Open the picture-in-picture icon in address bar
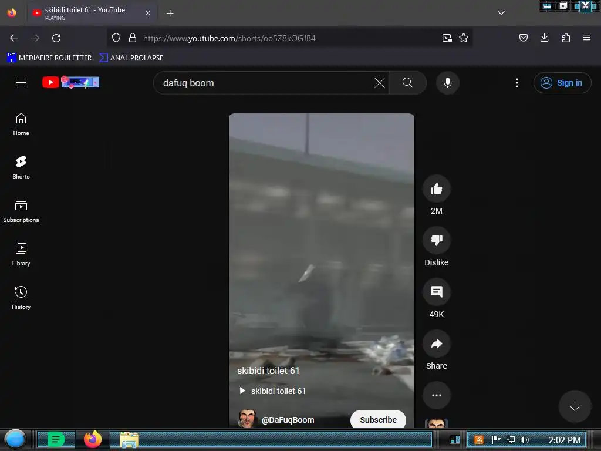This screenshot has width=601, height=451. (447, 38)
